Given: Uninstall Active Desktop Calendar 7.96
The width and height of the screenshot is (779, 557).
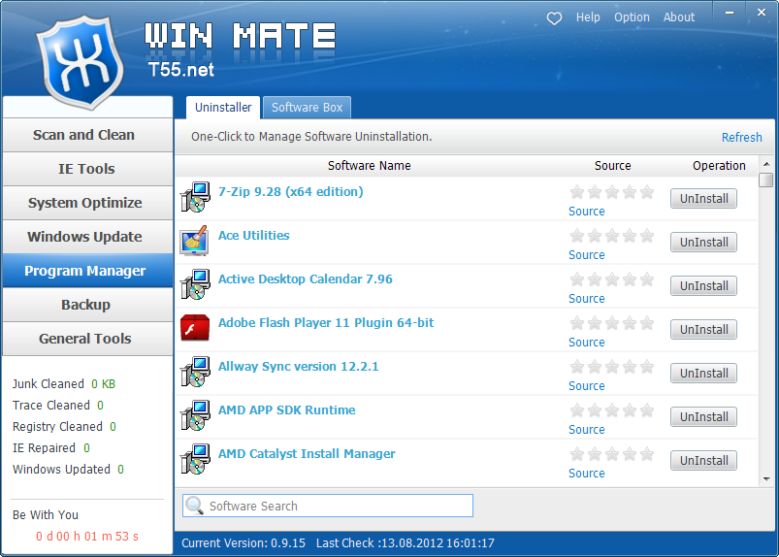Looking at the screenshot, I should point(703,286).
